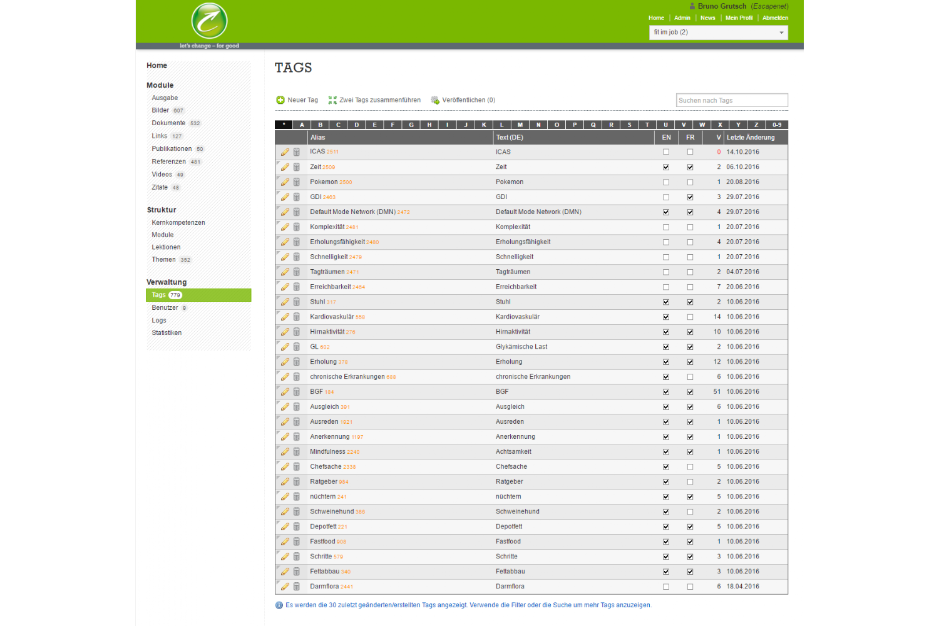Open Statistiken in the Verwaltung menu
Viewport: 939px width, 626px height.
[167, 333]
